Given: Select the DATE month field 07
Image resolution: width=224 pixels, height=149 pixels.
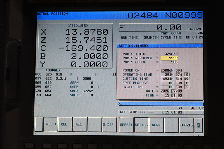Looking at the screenshot, I should click(173, 91).
